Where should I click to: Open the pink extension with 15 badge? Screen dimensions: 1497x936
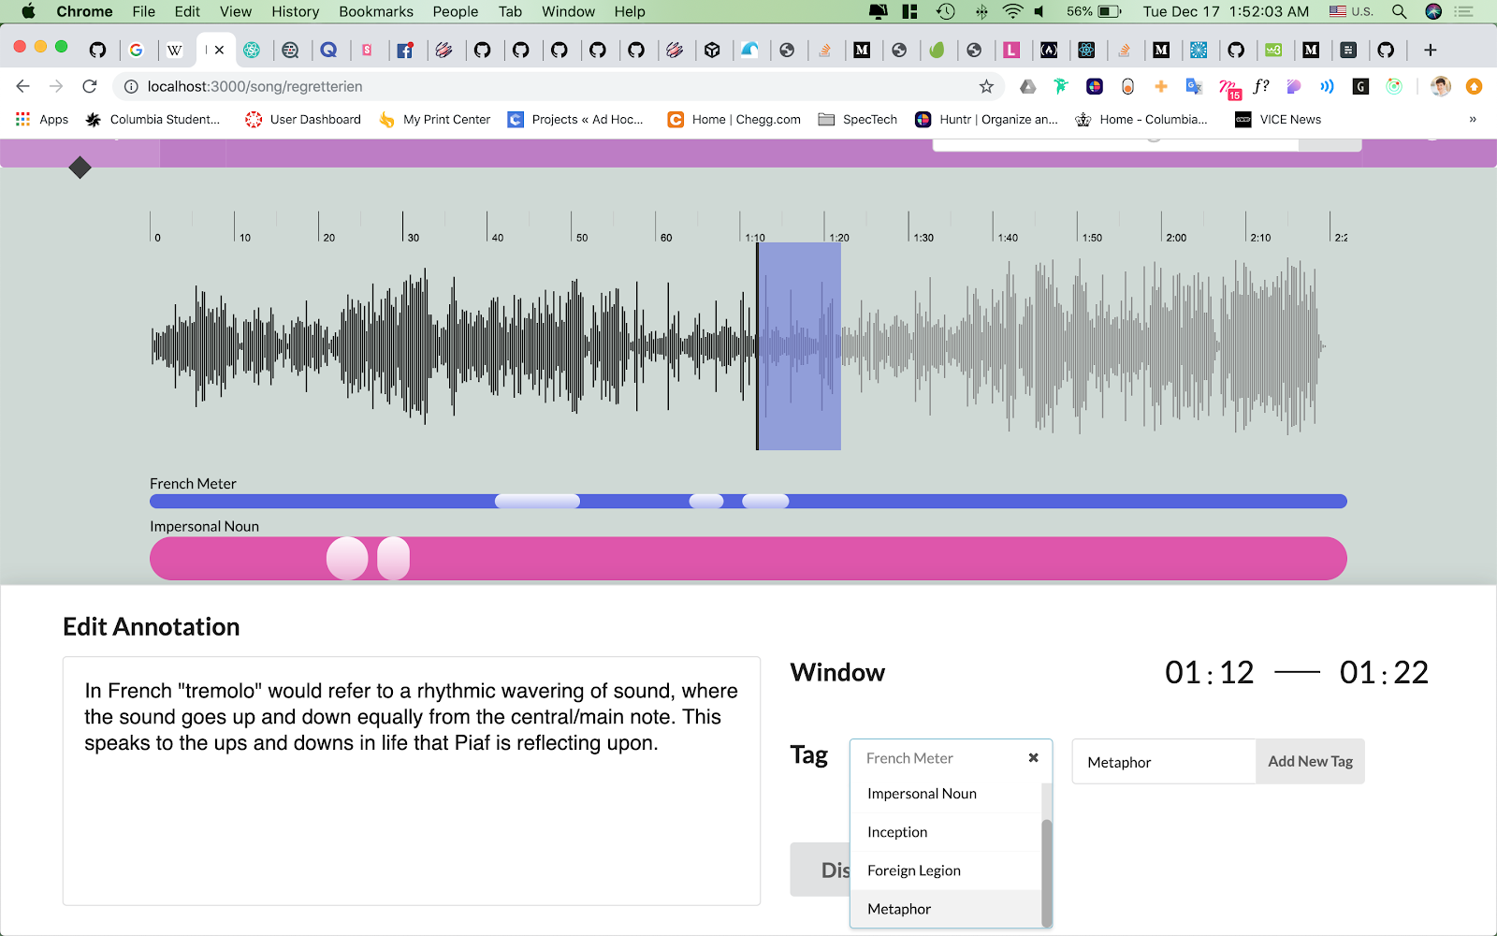(1228, 88)
